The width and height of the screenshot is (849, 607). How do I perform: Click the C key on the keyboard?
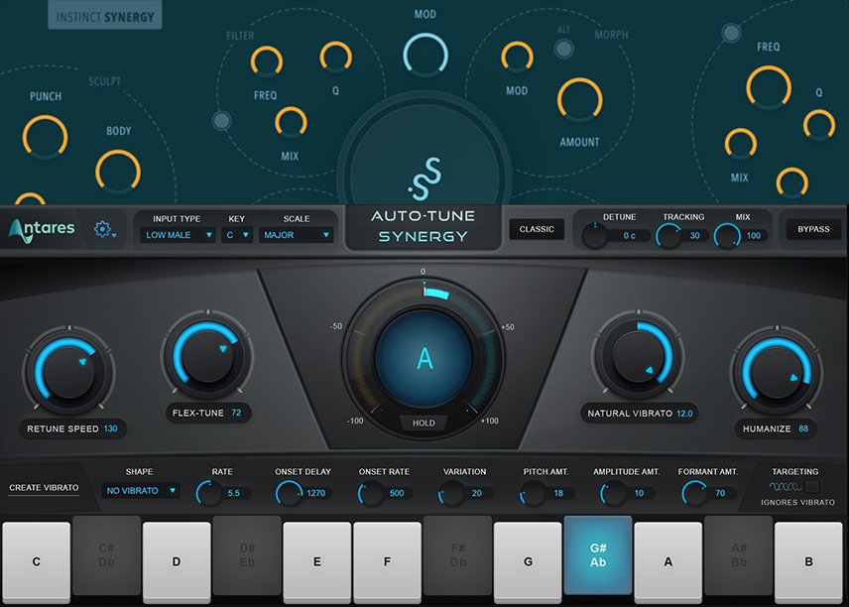(37, 562)
